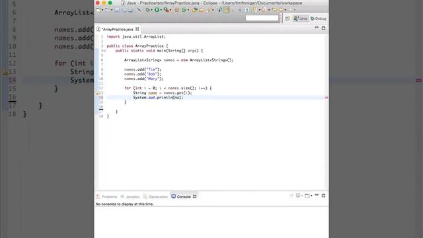Click the Save All toolbar icon
Image resolution: width=423 pixels, height=238 pixels.
[x=124, y=10]
